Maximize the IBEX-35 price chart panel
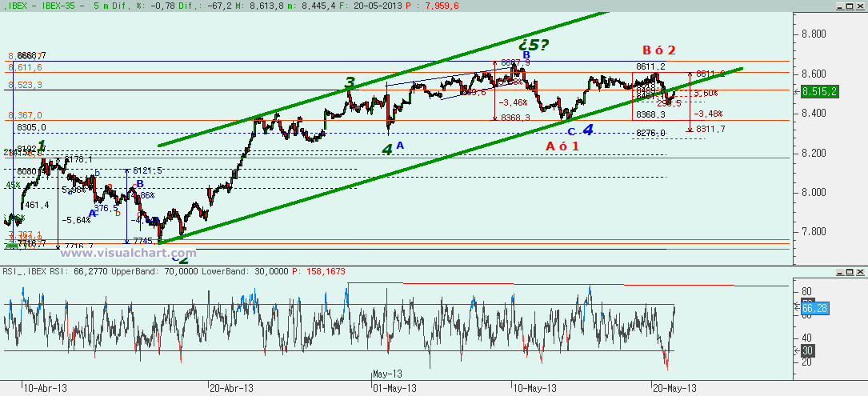This screenshot has height=396, width=868. (x=849, y=5)
